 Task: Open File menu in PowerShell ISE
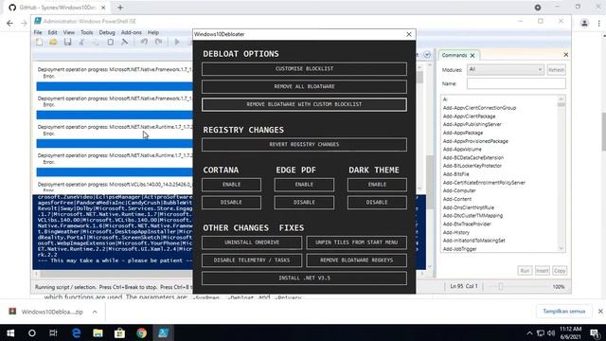tap(38, 32)
